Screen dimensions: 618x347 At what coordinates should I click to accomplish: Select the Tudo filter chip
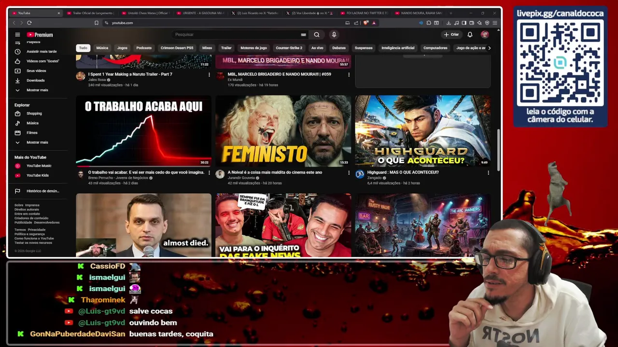click(83, 48)
